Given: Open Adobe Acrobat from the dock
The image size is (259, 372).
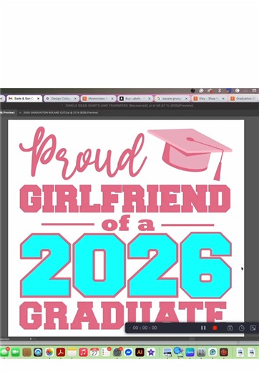Looking at the screenshot, I should 61,352.
